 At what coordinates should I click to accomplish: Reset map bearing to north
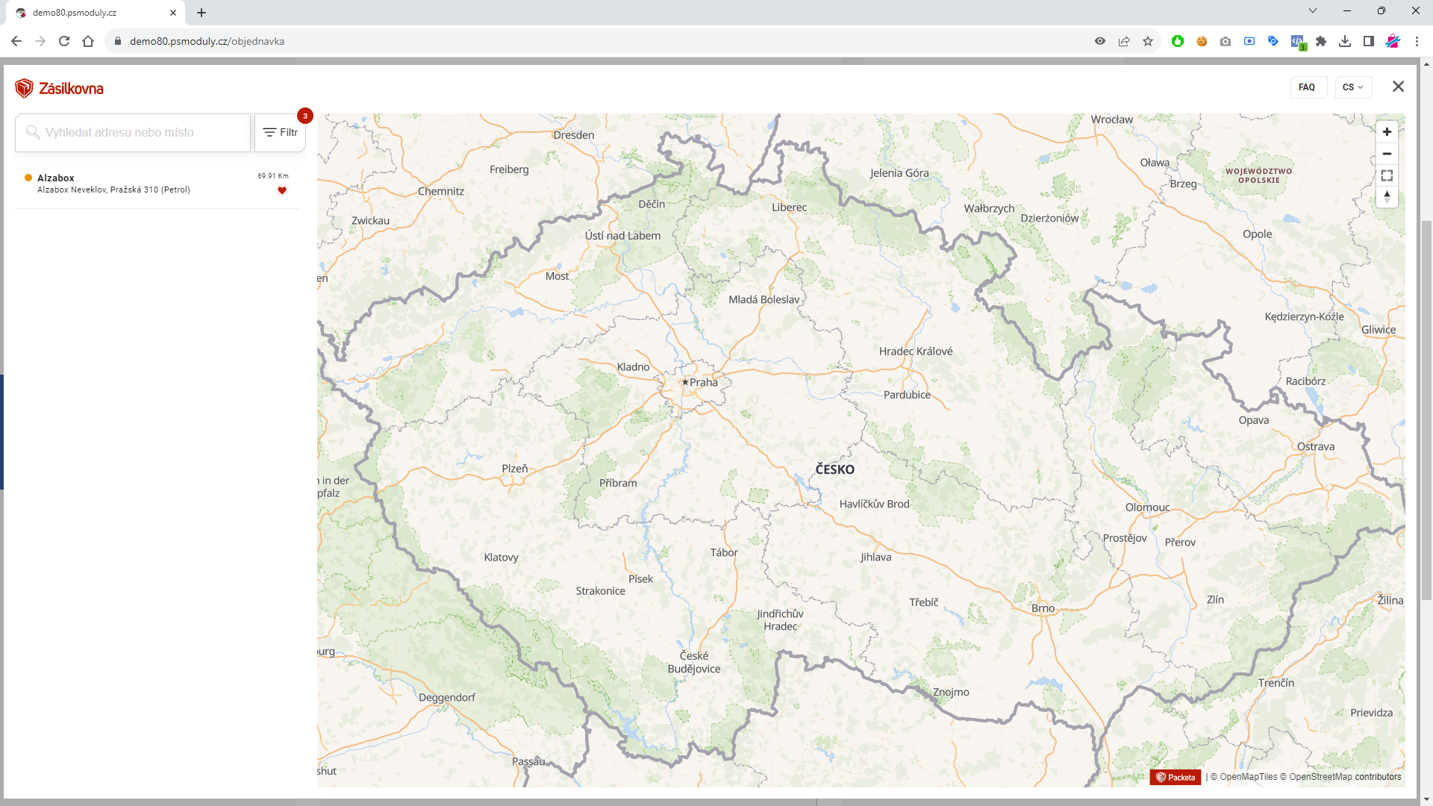pyautogui.click(x=1387, y=197)
